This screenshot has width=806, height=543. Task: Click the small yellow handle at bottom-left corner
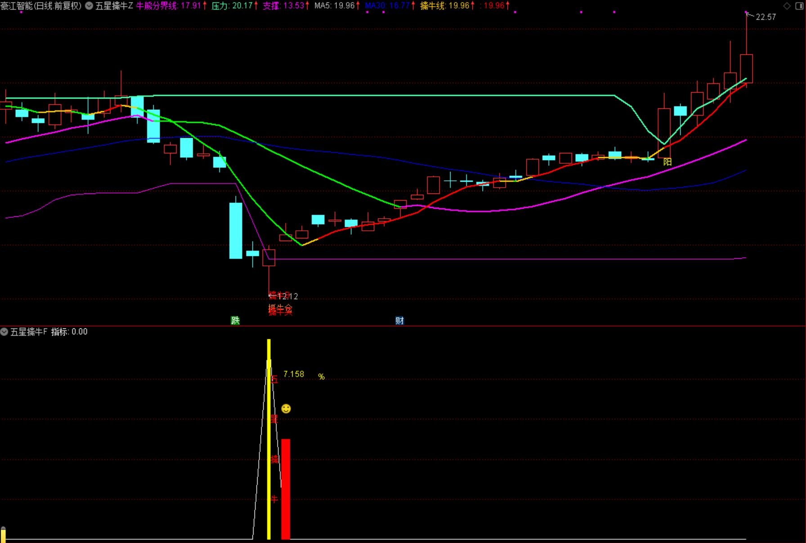[x=3, y=534]
